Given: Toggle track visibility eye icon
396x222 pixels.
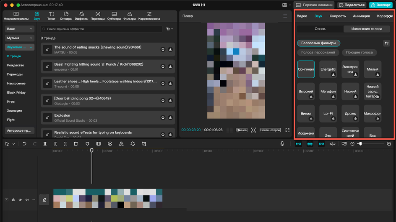Looking at the screenshot, I should pos(20,199).
